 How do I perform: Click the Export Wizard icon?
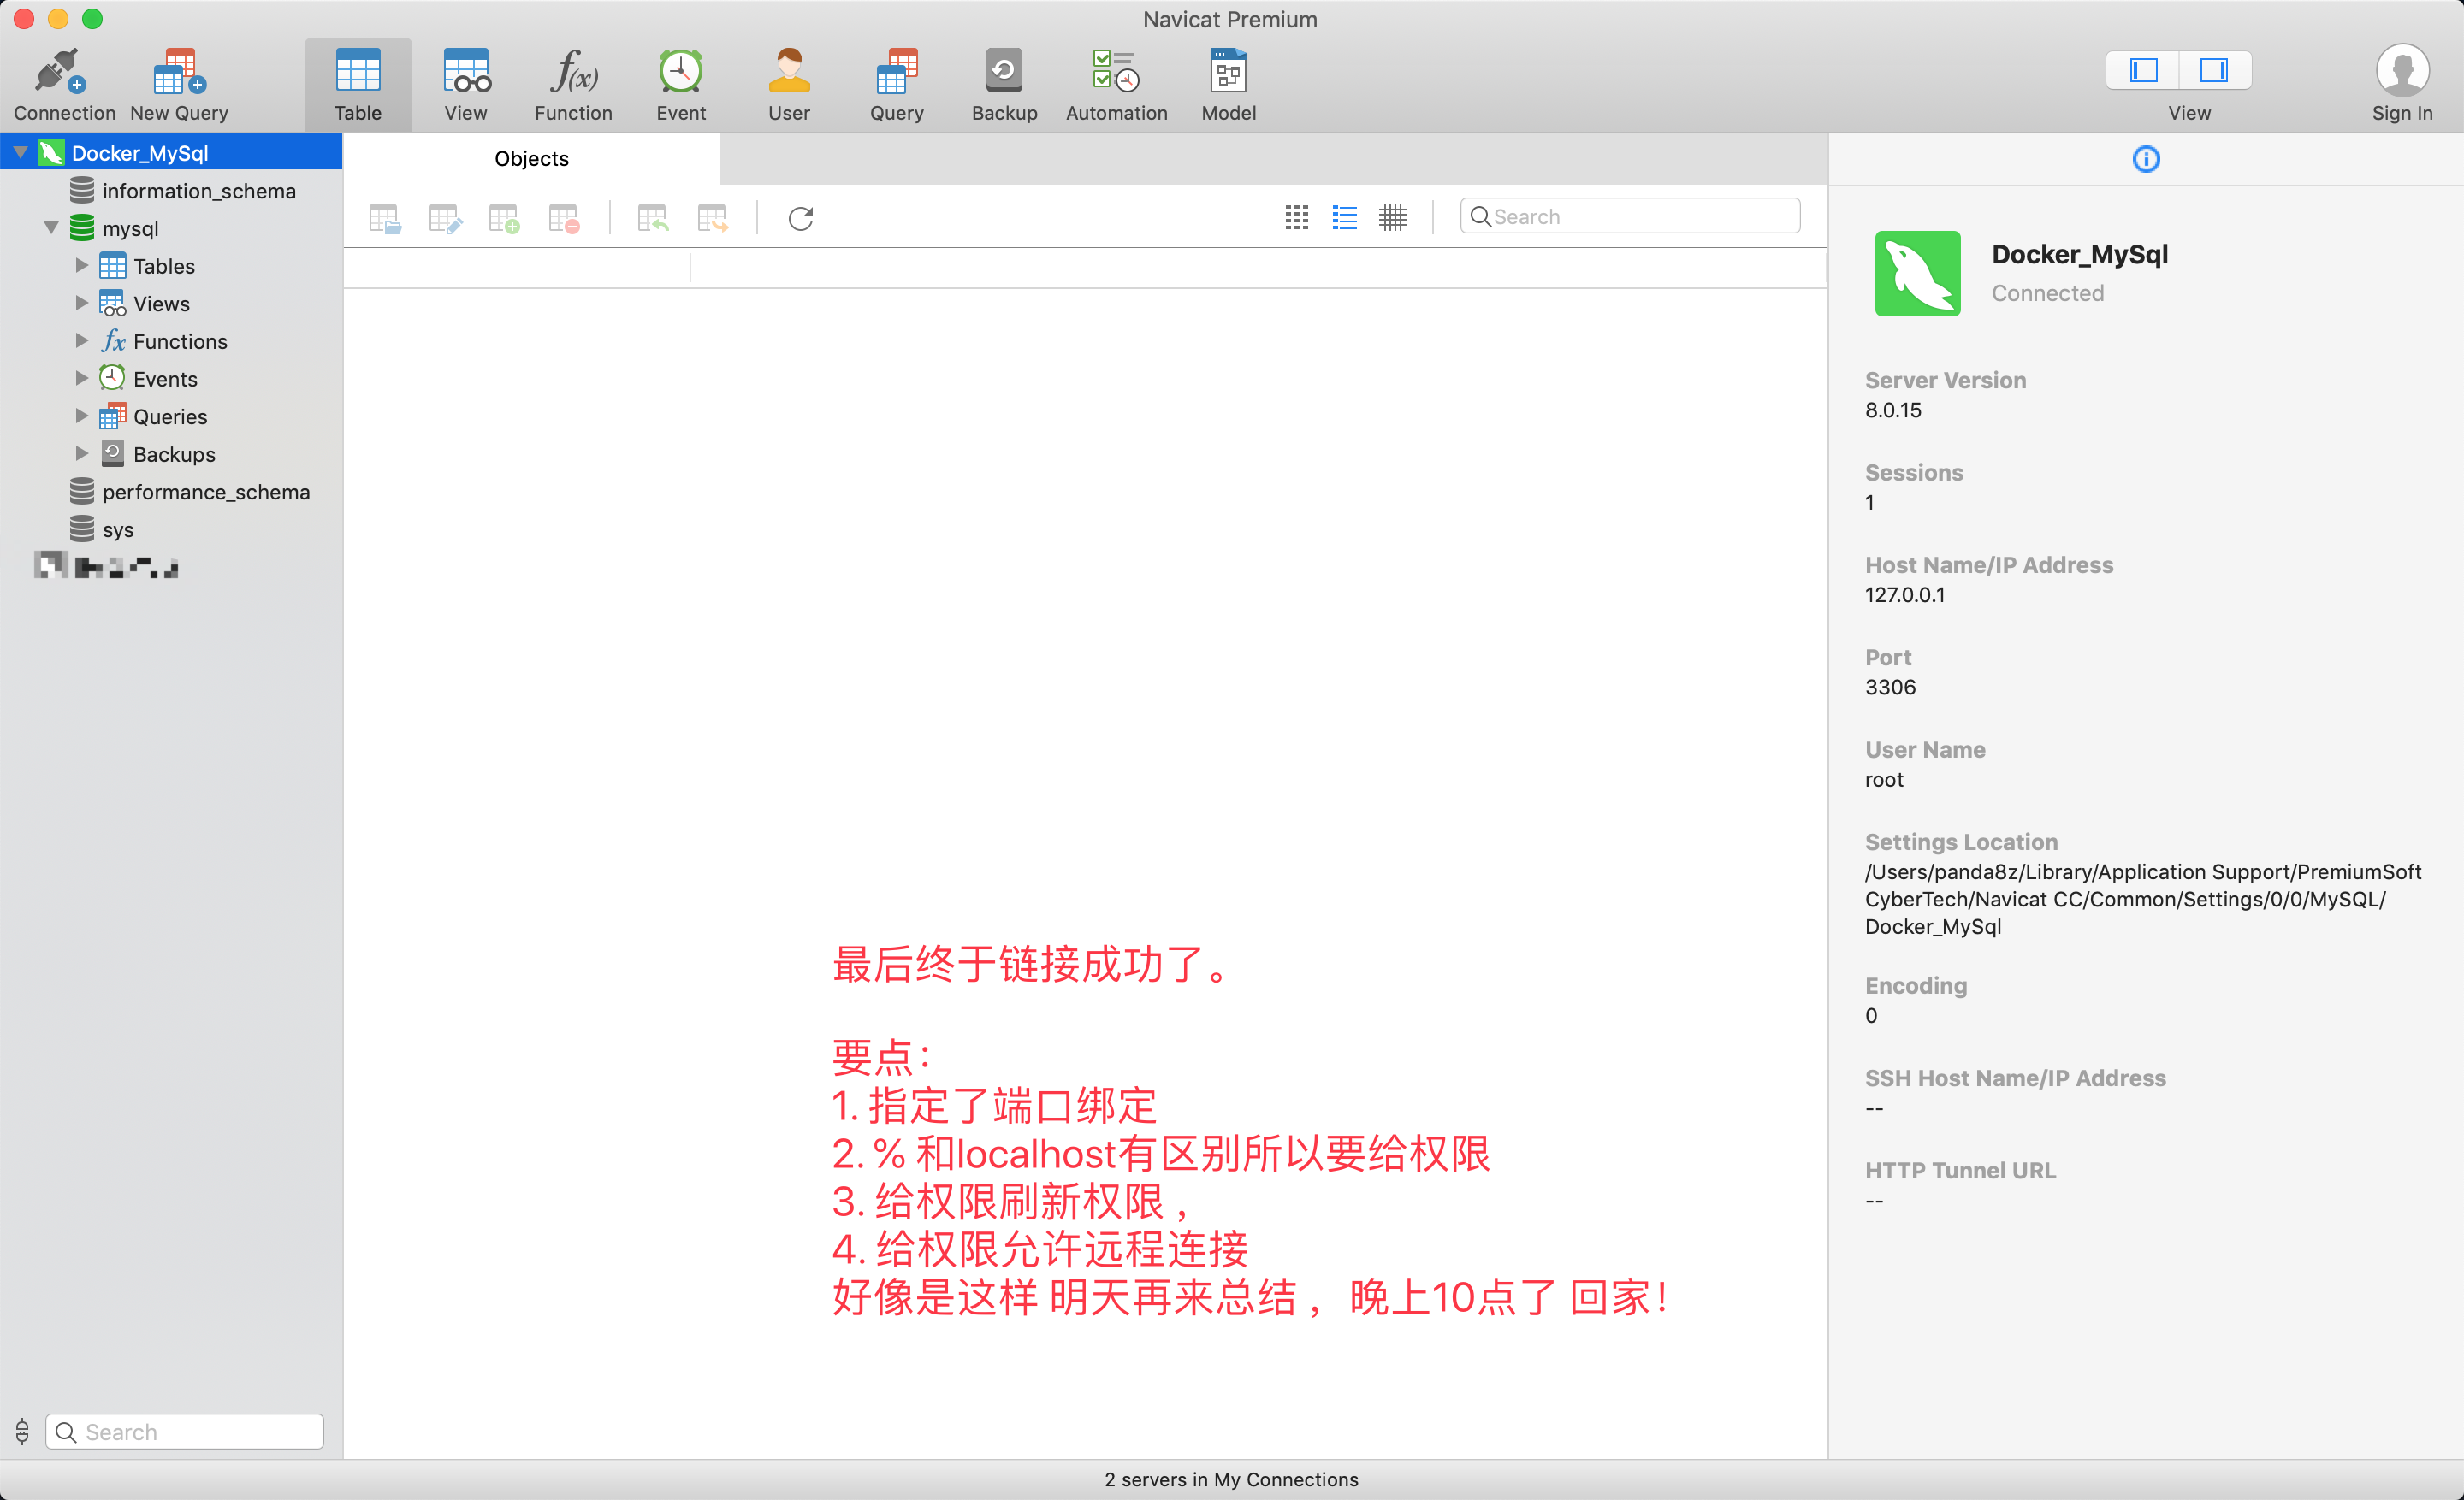pyautogui.click(x=713, y=218)
